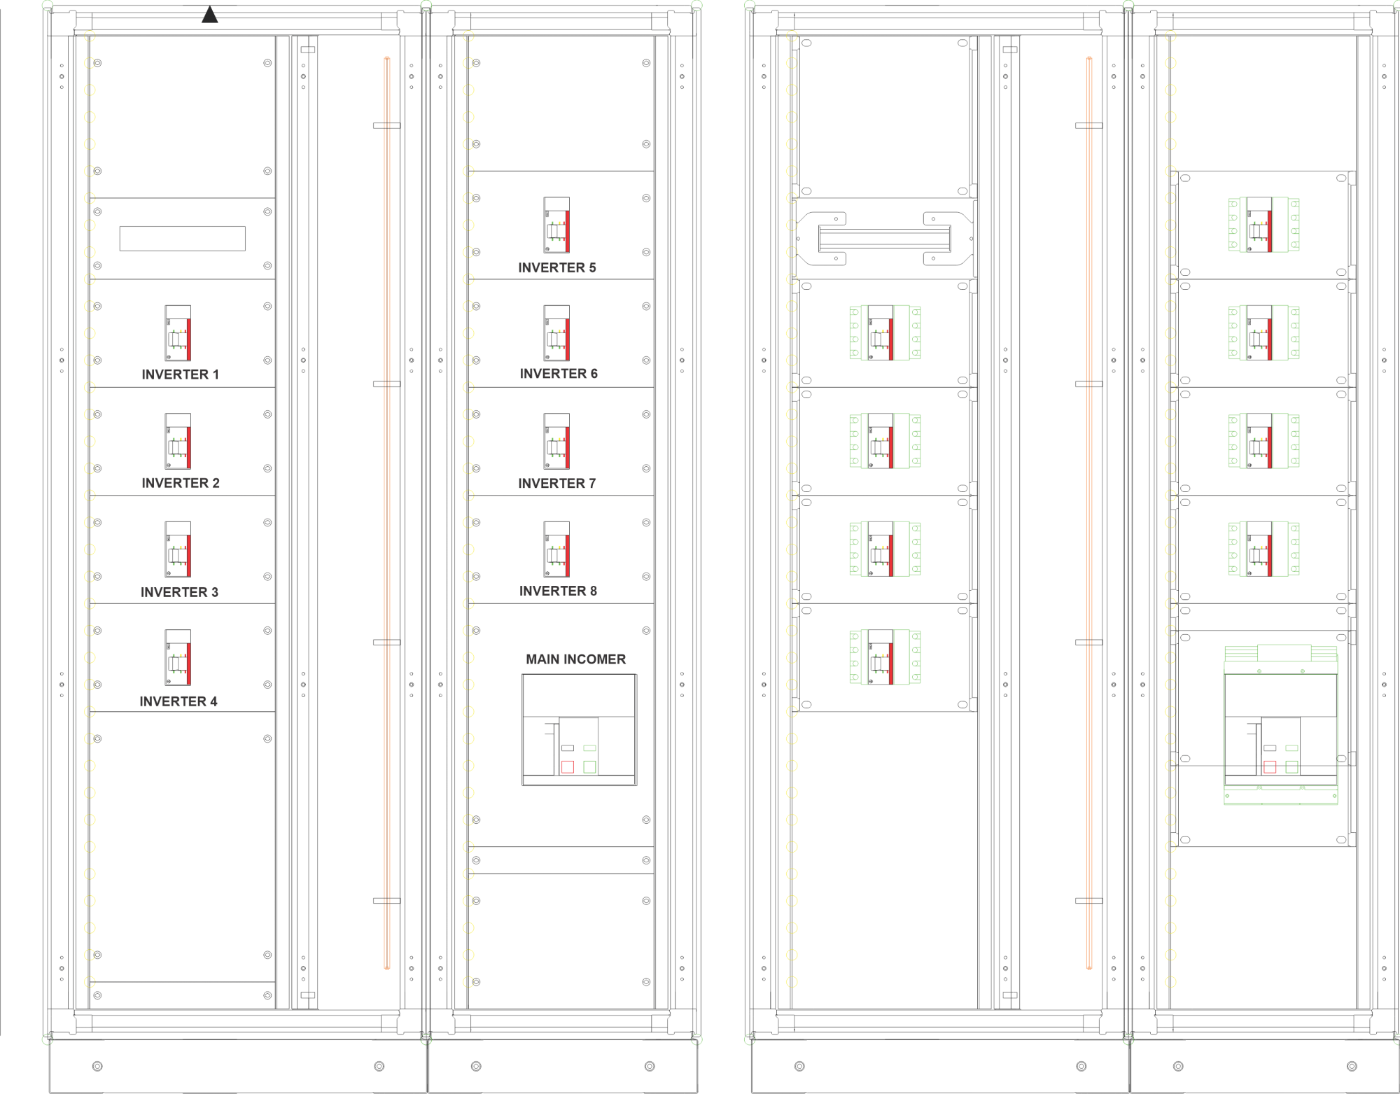The width and height of the screenshot is (1400, 1094).
Task: Select the INVERTER 3 text label
Action: pos(180,592)
